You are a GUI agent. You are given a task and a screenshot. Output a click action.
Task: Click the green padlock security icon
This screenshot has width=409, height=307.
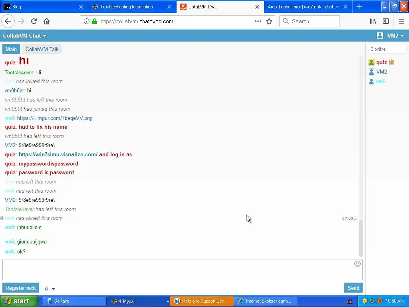coord(95,22)
